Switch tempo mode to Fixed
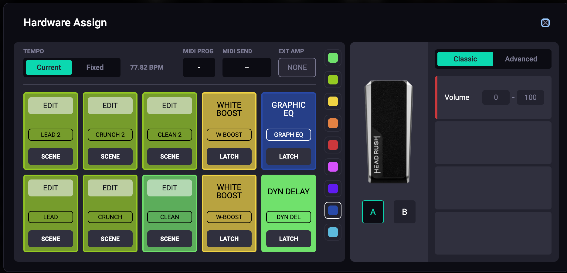The height and width of the screenshot is (273, 567). coord(95,67)
